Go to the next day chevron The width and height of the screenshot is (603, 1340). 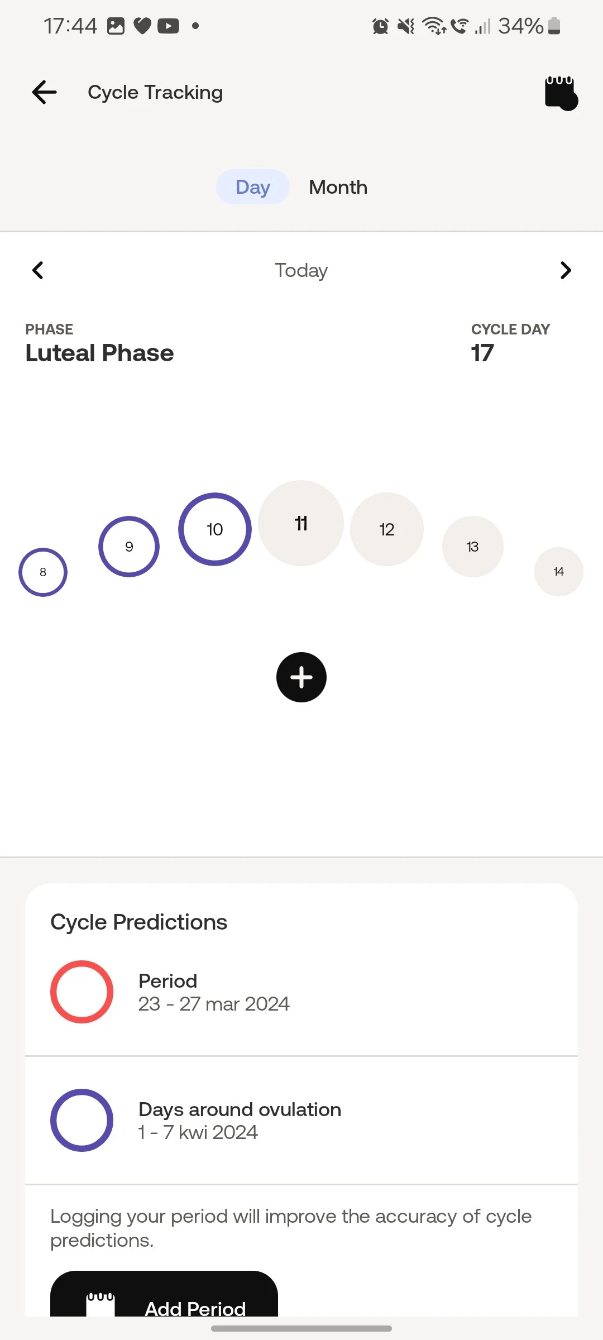[566, 270]
